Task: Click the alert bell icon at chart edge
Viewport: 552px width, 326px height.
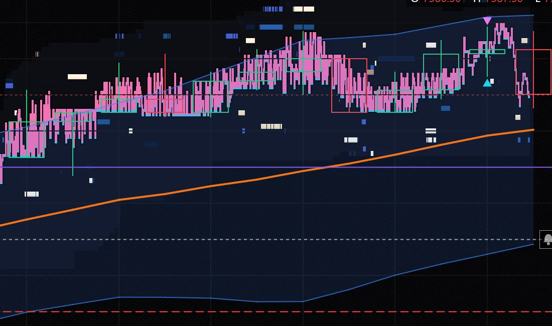Action: coord(546,240)
